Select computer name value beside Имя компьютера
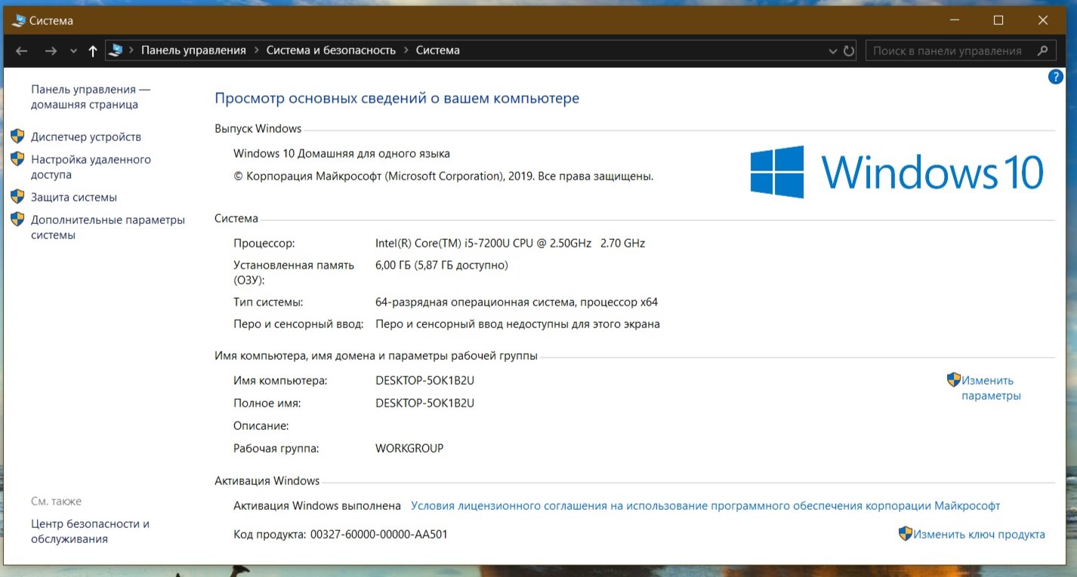This screenshot has height=577, width=1077. coord(424,380)
